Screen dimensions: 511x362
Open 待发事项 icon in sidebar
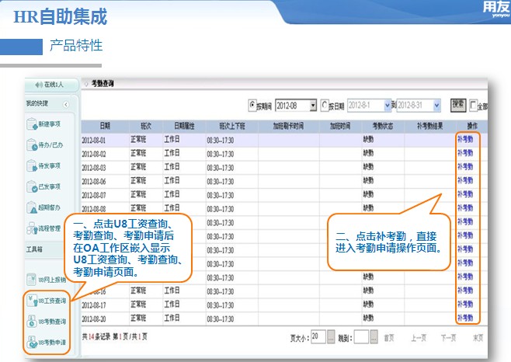(x=32, y=166)
